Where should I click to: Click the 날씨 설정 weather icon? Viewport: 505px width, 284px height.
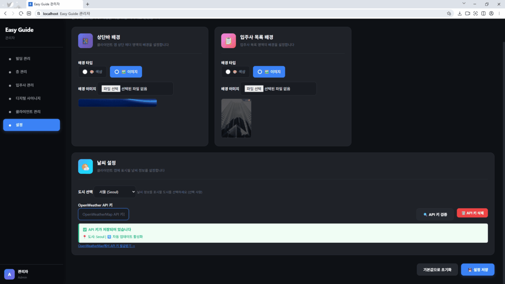[x=85, y=166]
